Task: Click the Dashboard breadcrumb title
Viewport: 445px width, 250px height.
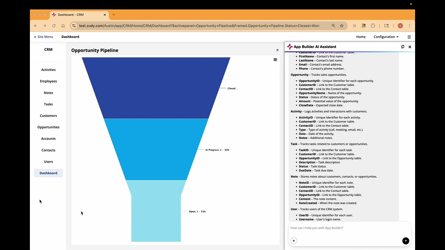Action: tap(70, 37)
